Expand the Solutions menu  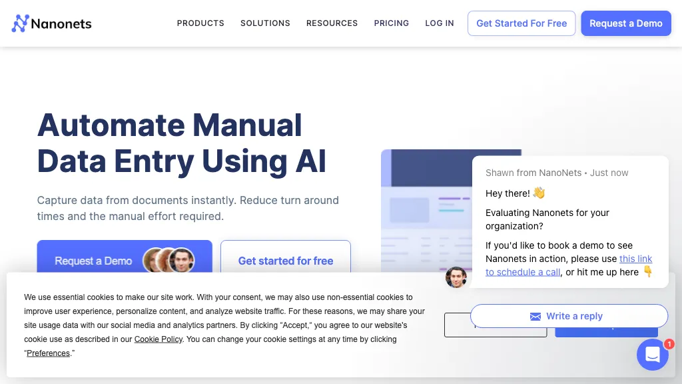click(265, 23)
